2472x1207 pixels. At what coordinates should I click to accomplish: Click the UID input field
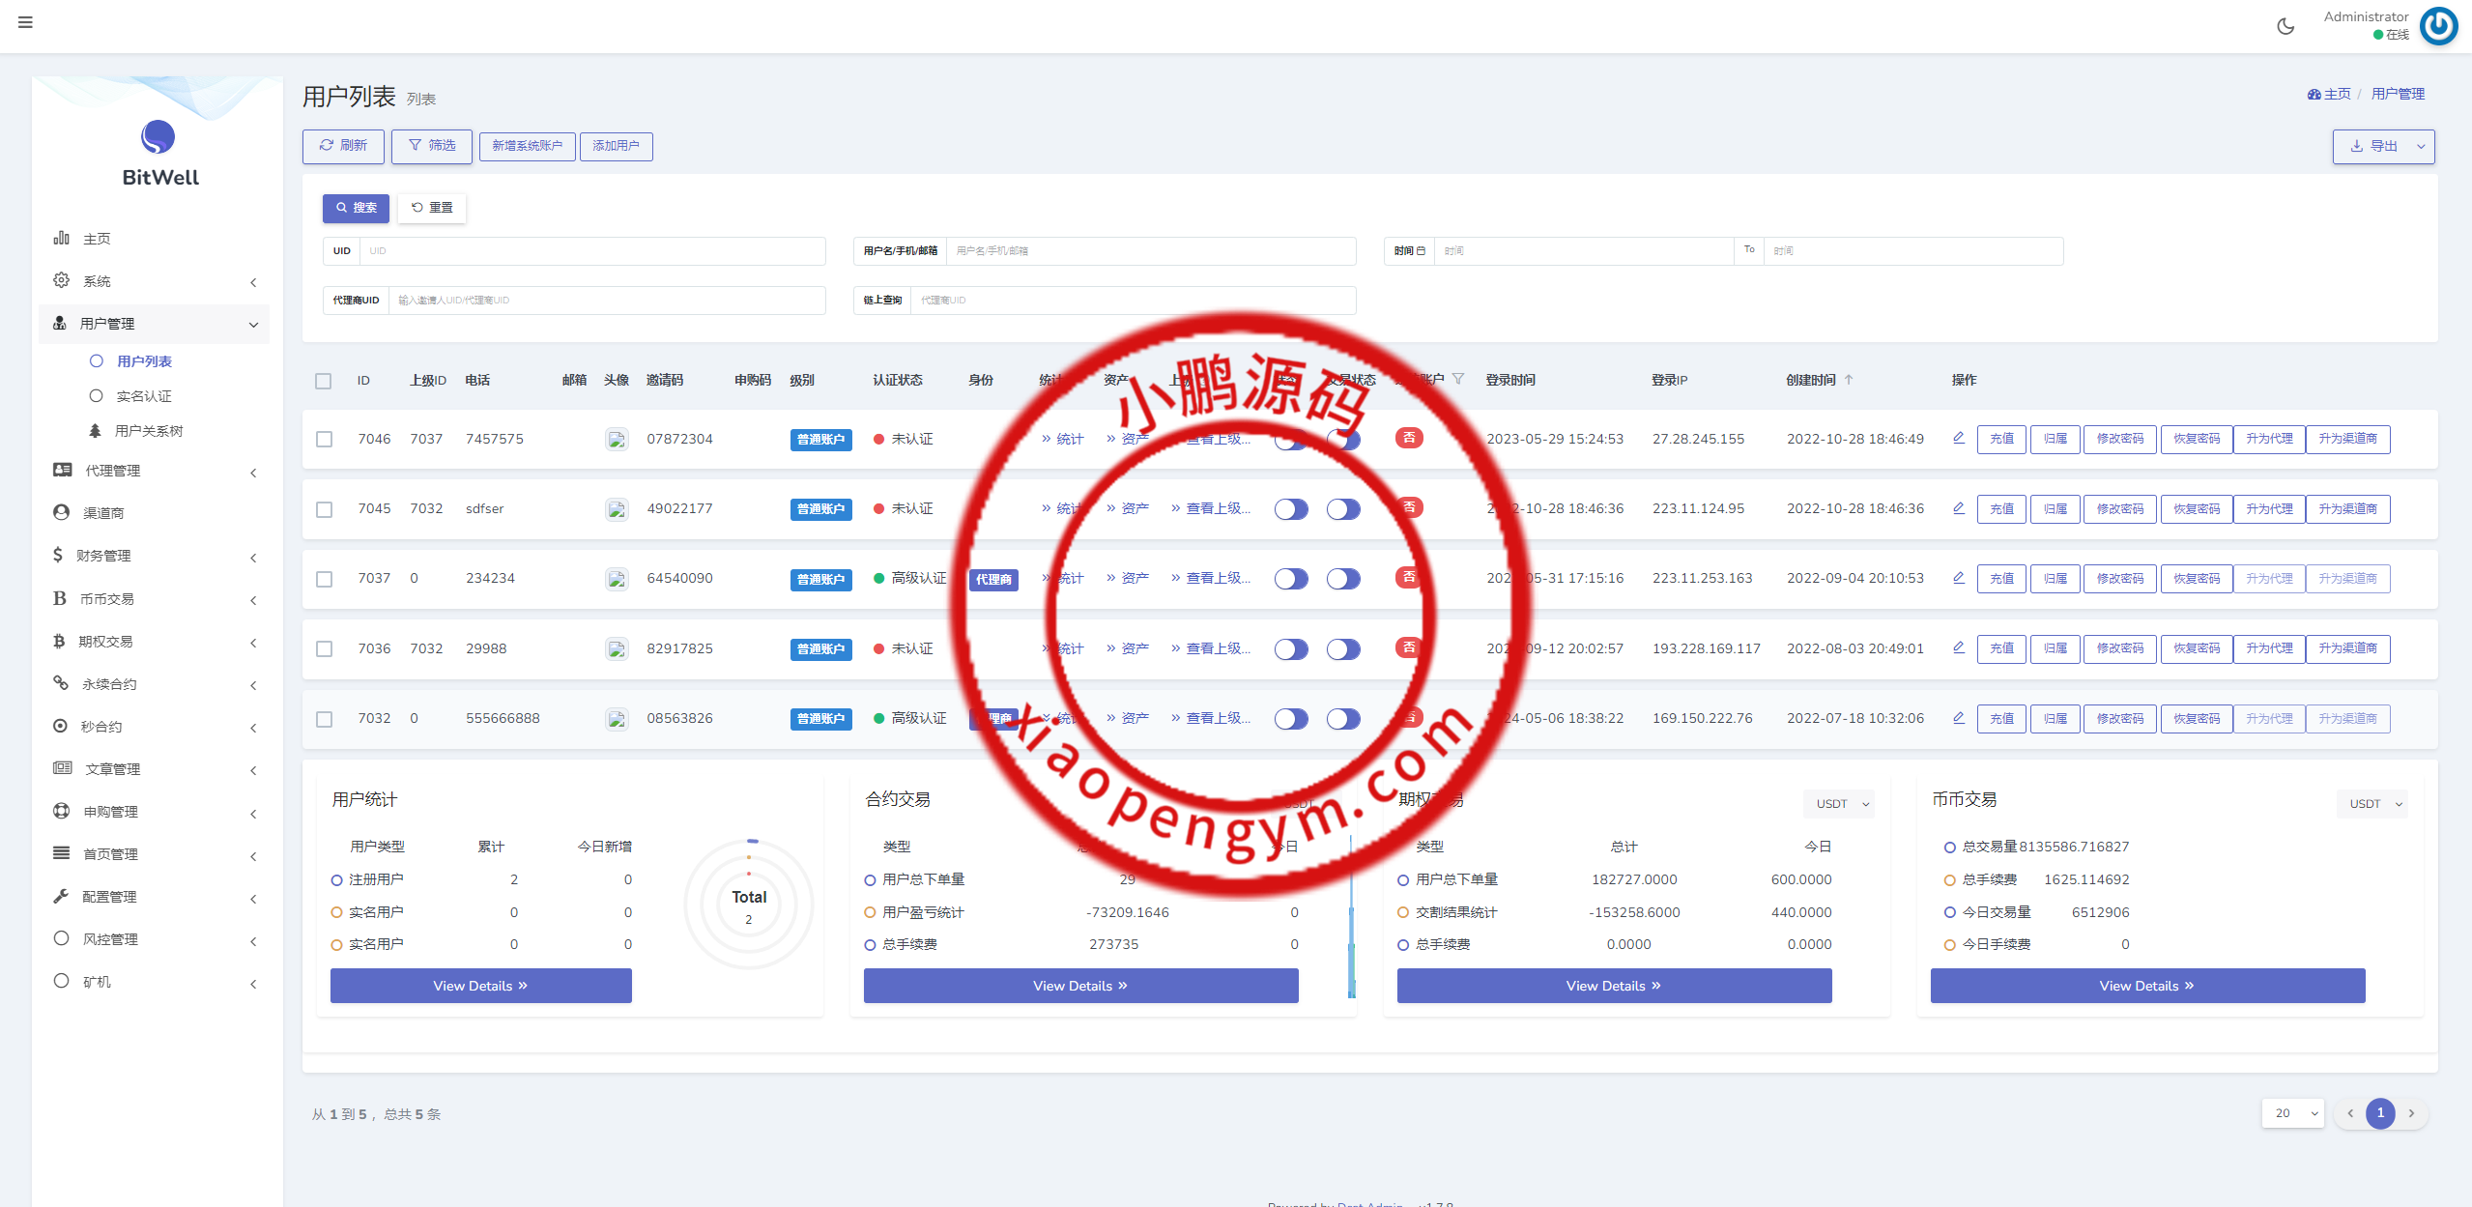pos(591,251)
